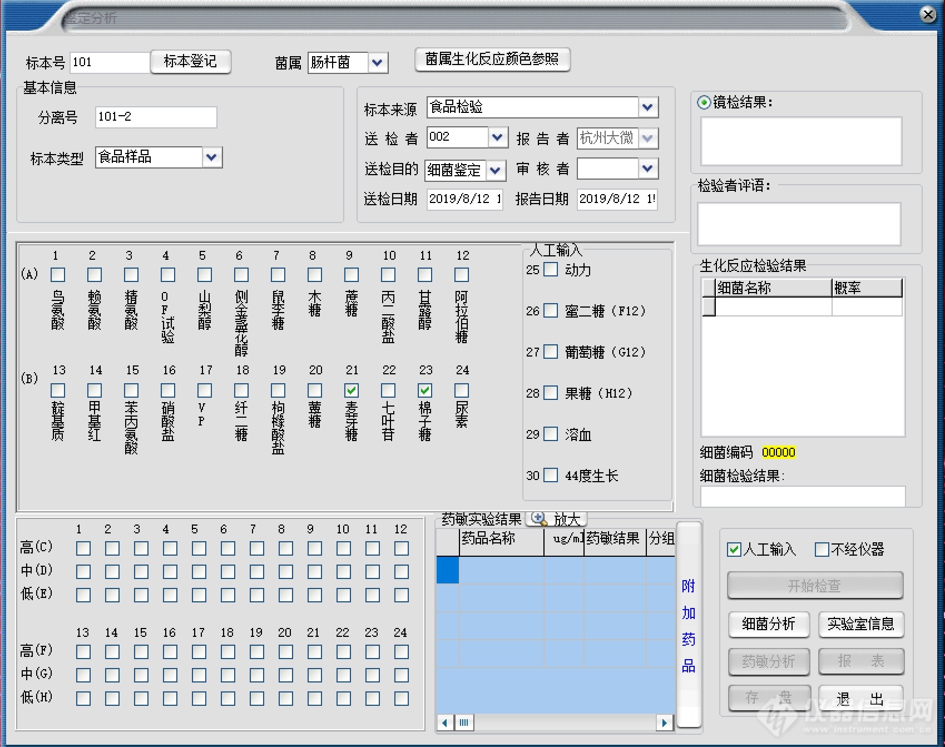The height and width of the screenshot is (747, 945).
Task: Click the 附加药品 vertical button
Action: click(689, 625)
